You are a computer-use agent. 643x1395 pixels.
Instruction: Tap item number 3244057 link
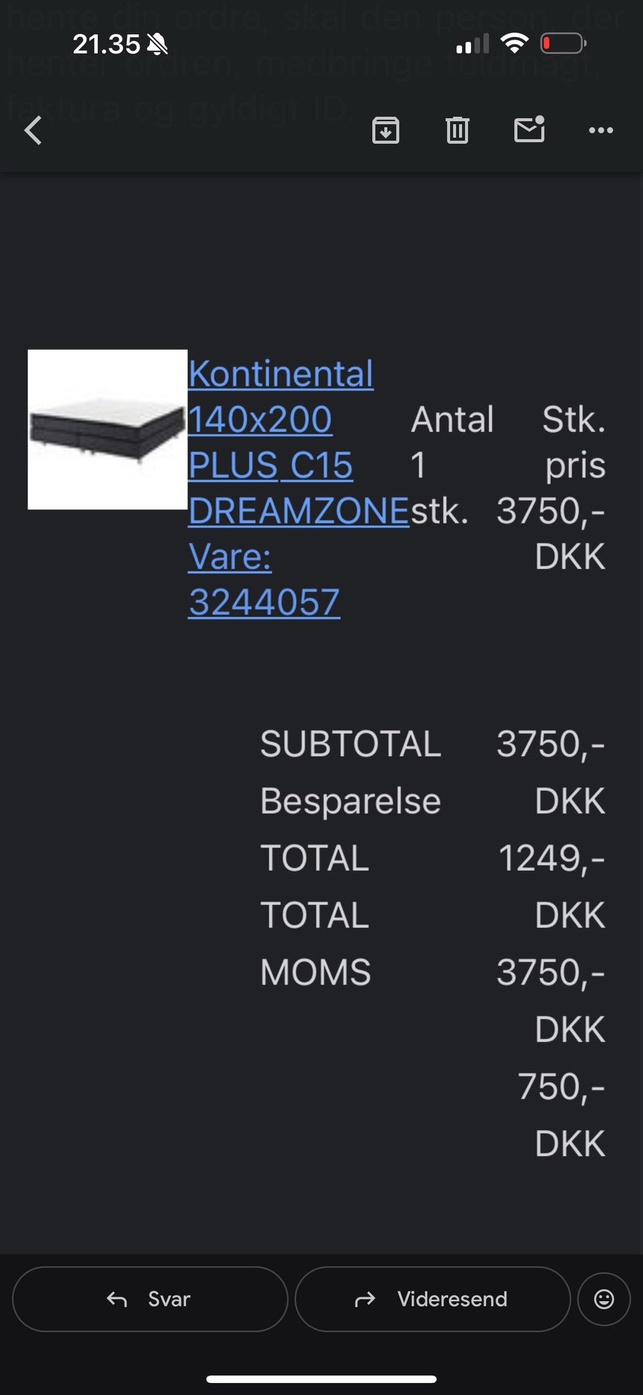[x=264, y=602]
